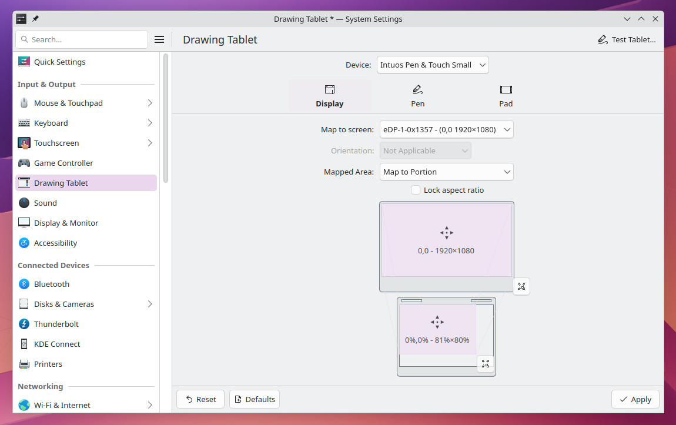Enable Lock aspect ratio checkbox
The height and width of the screenshot is (425, 676).
click(x=416, y=190)
